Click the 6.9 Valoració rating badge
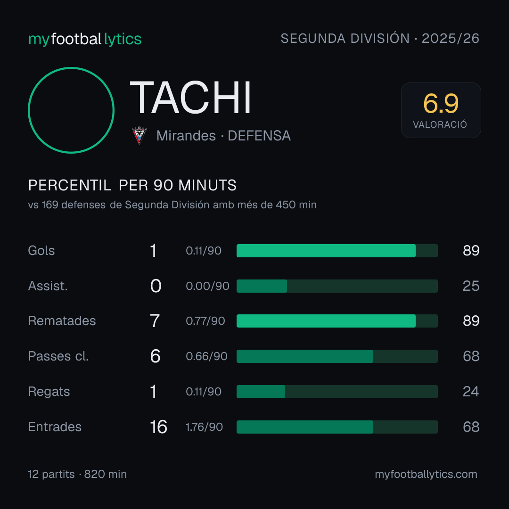509x509 pixels. coord(441,110)
